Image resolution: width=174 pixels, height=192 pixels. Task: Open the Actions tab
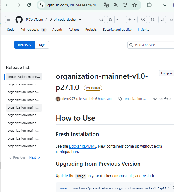click(x=74, y=30)
